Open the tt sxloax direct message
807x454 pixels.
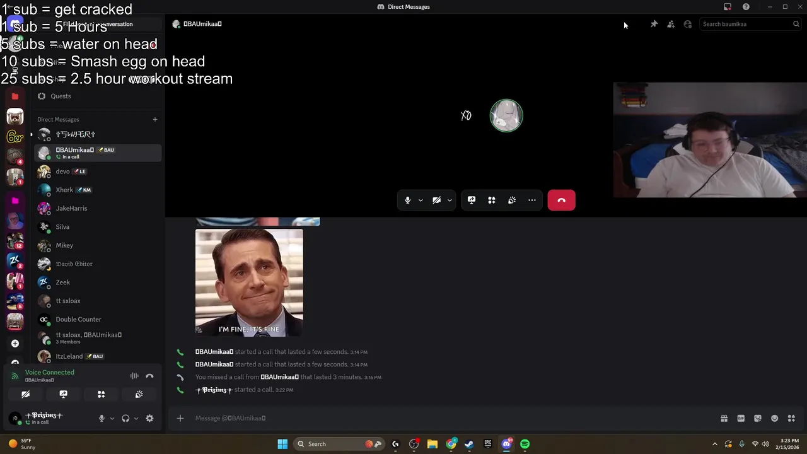click(98, 301)
